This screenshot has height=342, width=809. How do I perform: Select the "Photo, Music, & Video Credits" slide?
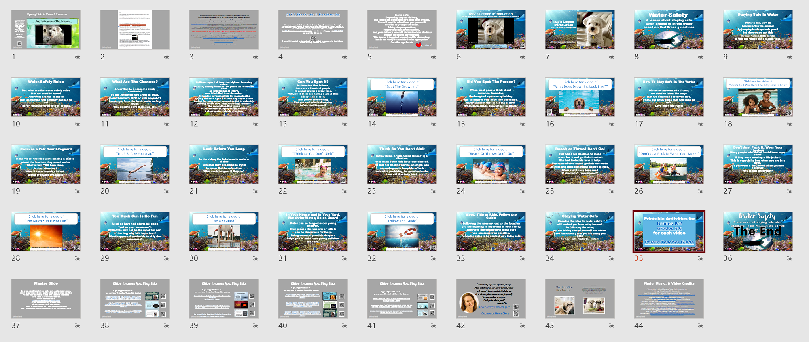(669, 299)
